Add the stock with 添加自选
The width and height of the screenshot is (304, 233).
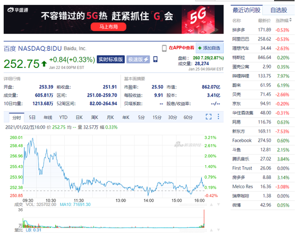point(209,48)
